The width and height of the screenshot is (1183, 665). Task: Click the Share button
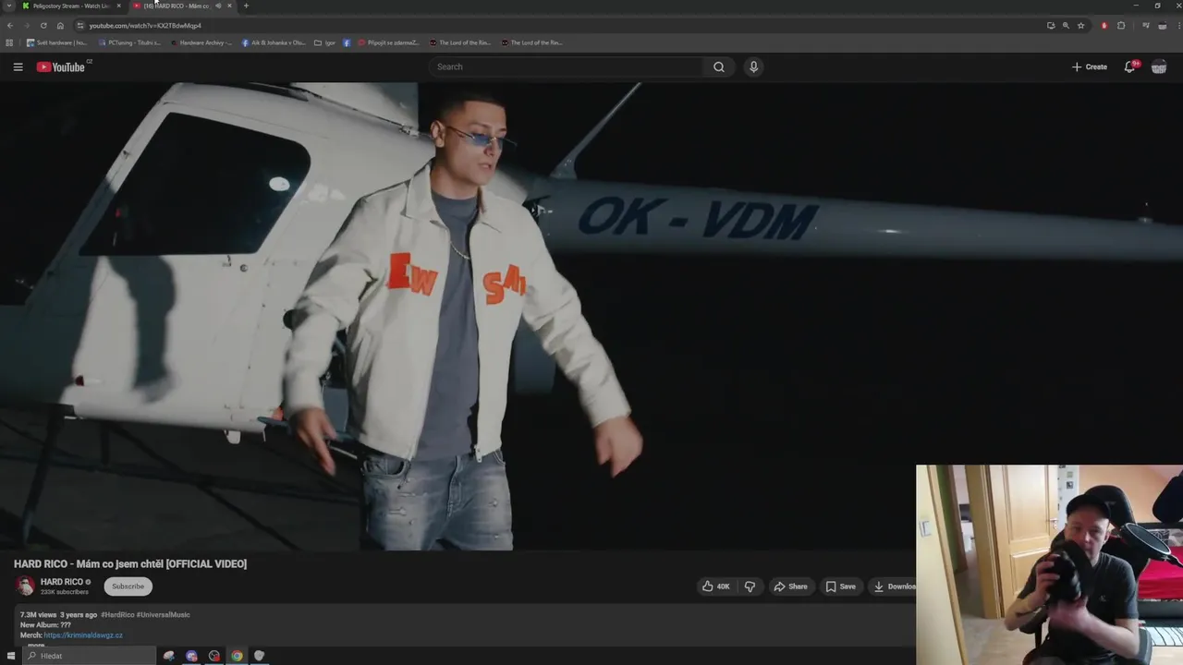[790, 586]
